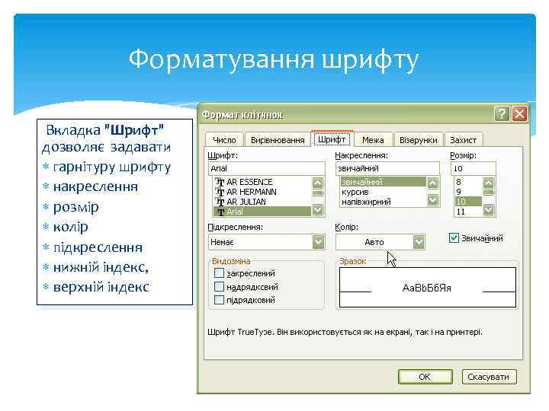
Task: Click Накреслення list scroll up arrow
Action: click(433, 183)
